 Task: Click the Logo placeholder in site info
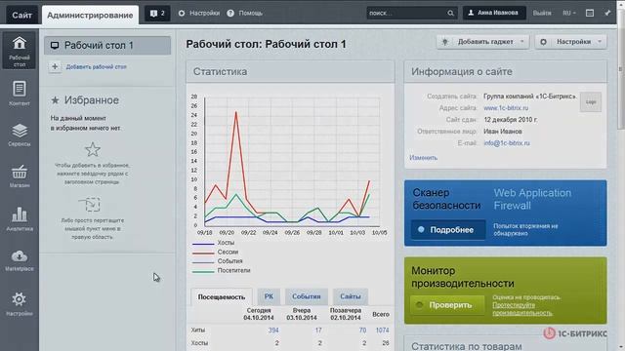[x=591, y=101]
